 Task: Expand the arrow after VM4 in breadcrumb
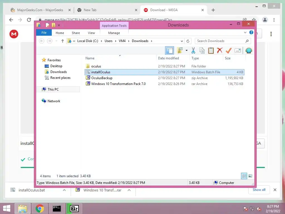coord(129,41)
